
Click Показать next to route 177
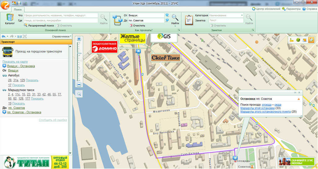[37, 99]
